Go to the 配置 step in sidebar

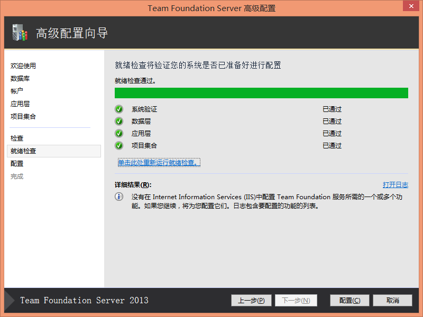(x=17, y=164)
